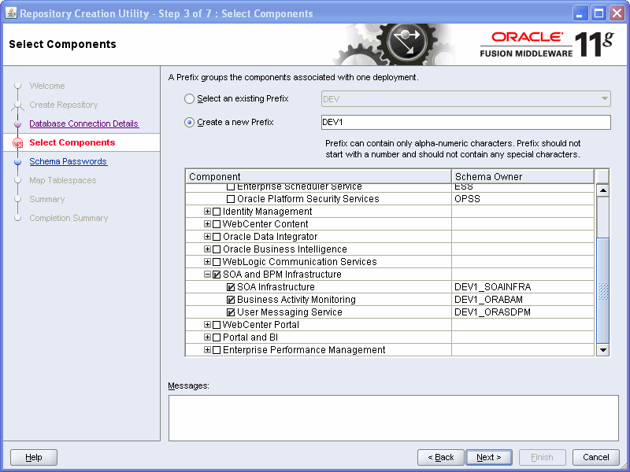630x472 pixels.
Task: Check the WebLogic Communication Services checkbox
Action: coord(217,262)
